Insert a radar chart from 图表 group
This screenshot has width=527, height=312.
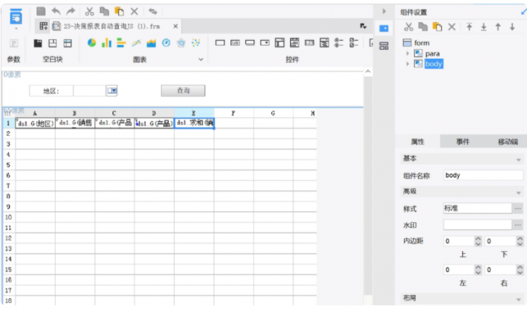click(x=181, y=43)
